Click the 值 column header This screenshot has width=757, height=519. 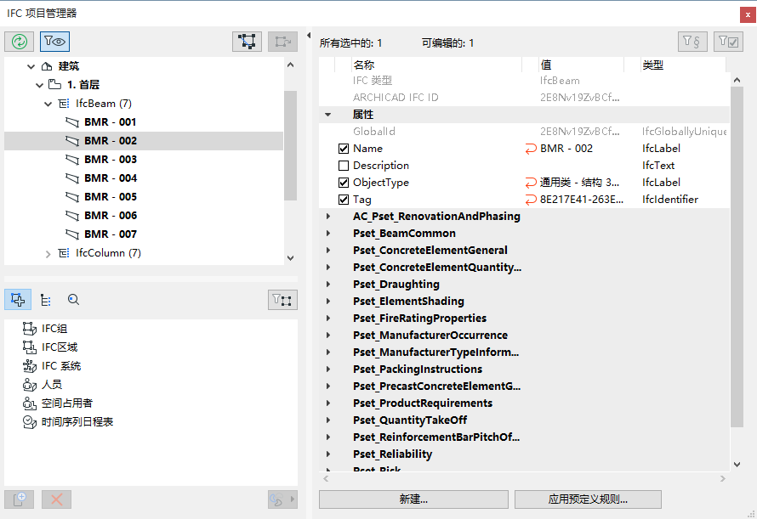coord(581,65)
